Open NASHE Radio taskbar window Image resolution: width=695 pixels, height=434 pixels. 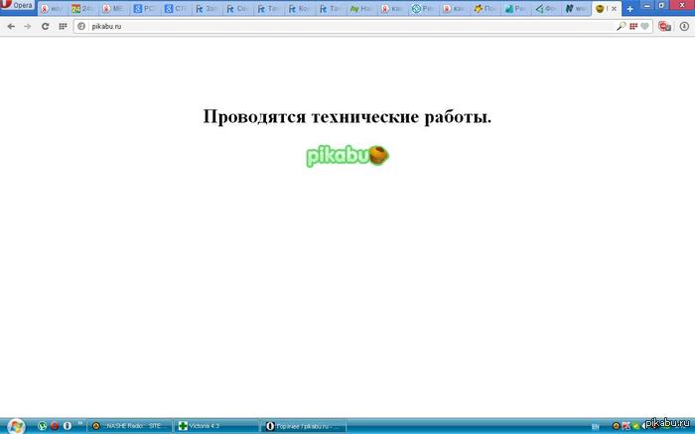129,425
